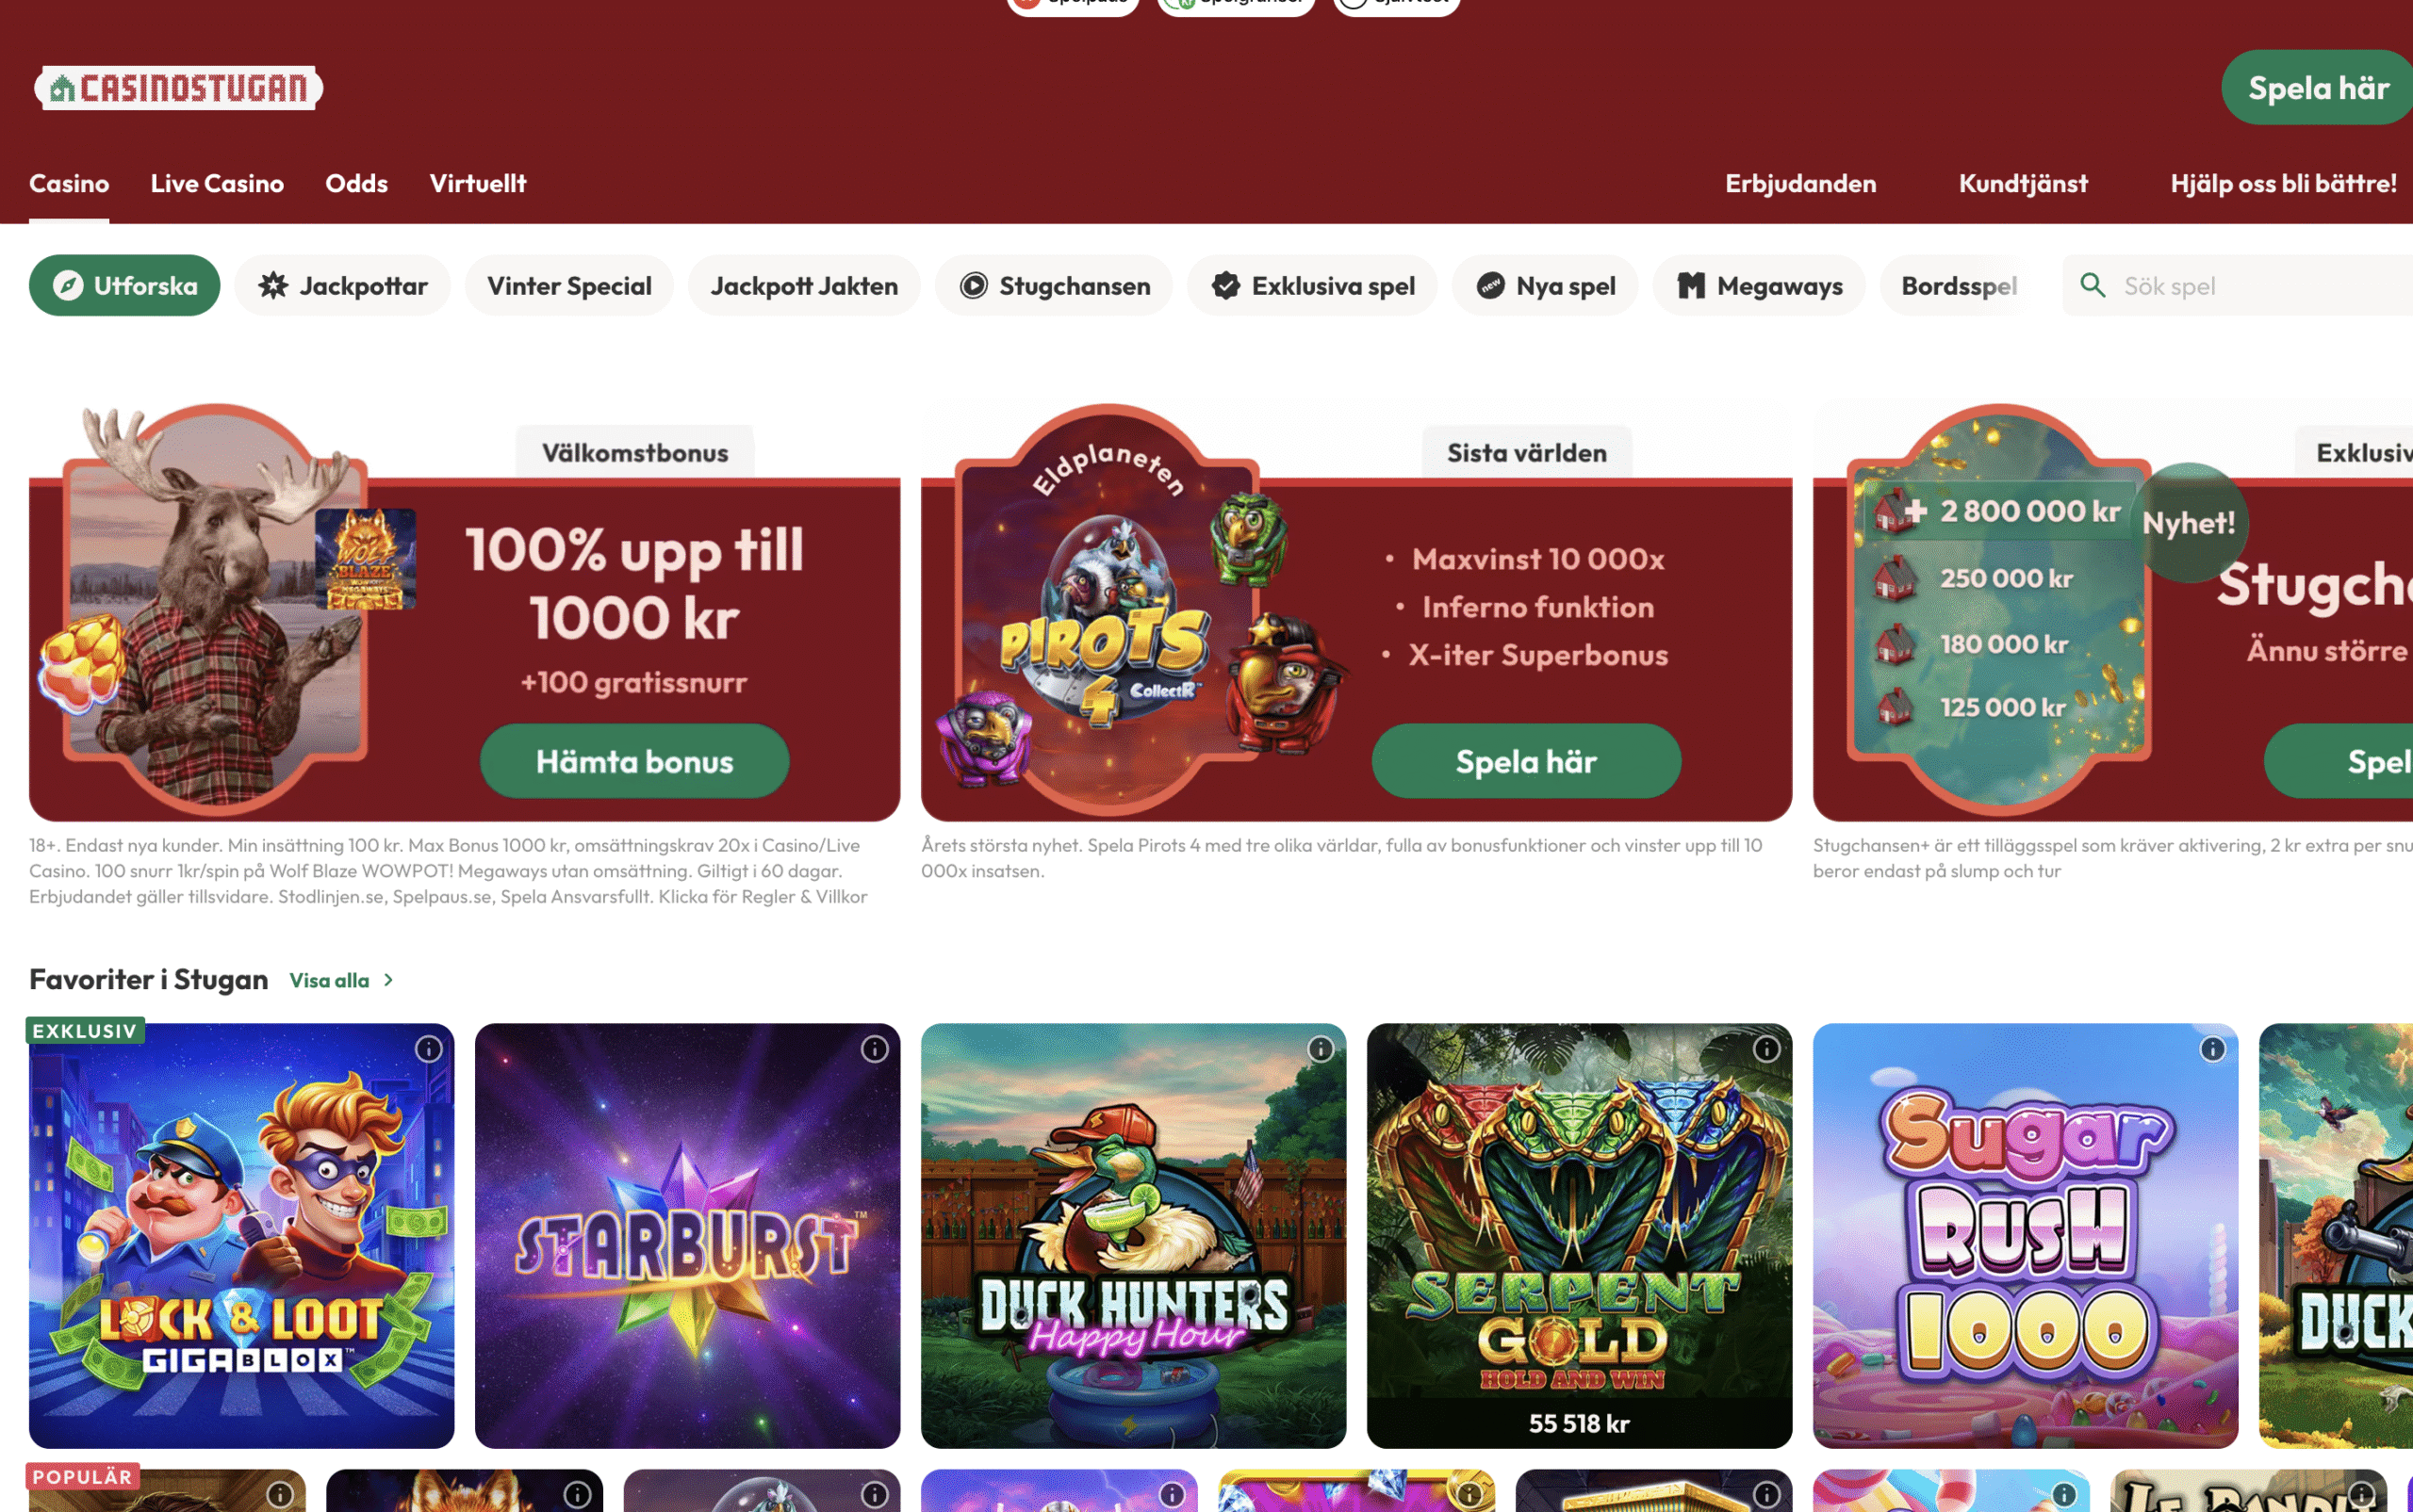
Task: Switch to the Live Casino tab
Action: coord(217,184)
